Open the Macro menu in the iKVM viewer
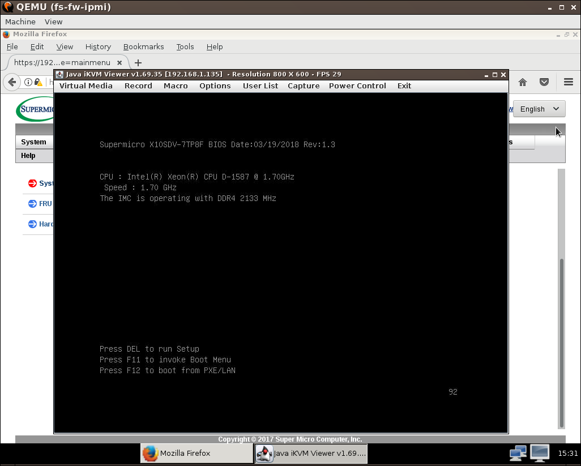This screenshot has height=466, width=581. [x=176, y=86]
